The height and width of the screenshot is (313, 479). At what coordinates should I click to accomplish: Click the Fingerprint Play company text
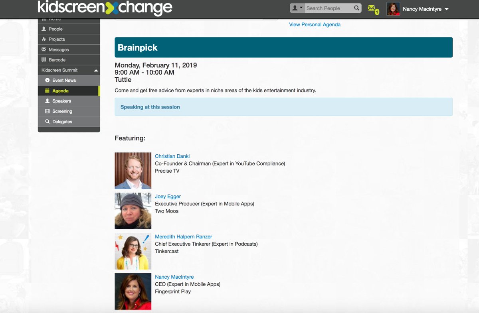pyautogui.click(x=173, y=292)
